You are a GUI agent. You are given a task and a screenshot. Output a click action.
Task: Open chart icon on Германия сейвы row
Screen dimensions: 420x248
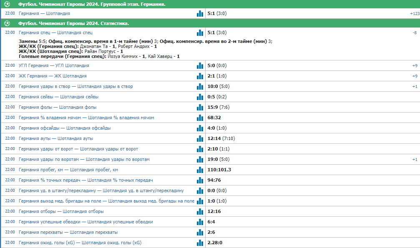[200, 97]
